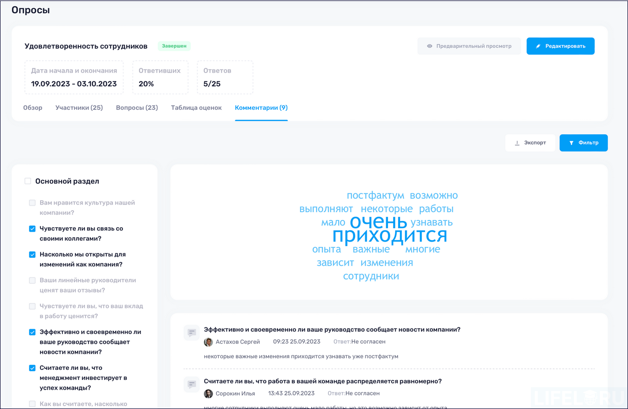The width and height of the screenshot is (628, 409).
Task: Click the Предварительный просмотр button
Action: pyautogui.click(x=469, y=46)
